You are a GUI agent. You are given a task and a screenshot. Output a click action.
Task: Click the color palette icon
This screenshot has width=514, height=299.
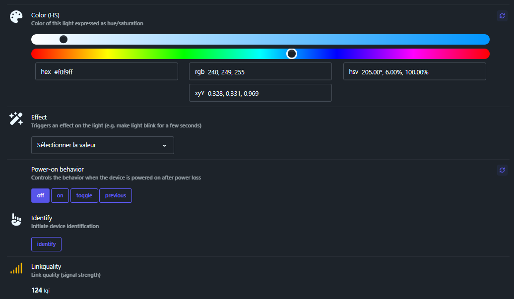pyautogui.click(x=16, y=17)
